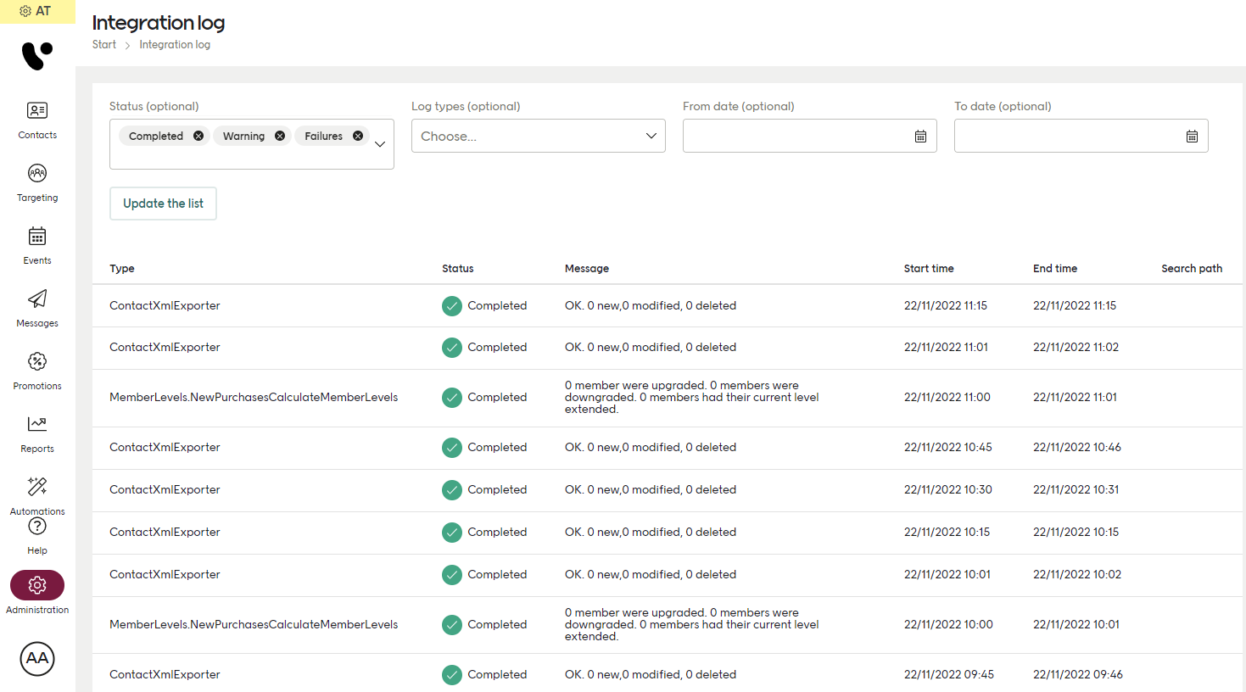
Task: Expand the Status filter chevron
Action: click(x=379, y=144)
